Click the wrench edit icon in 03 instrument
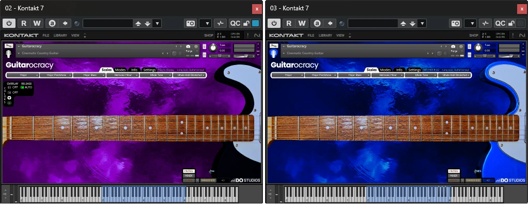 coord(274,46)
